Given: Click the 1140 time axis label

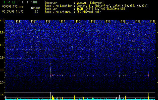Looking at the screenshot, I should point(152,21).
